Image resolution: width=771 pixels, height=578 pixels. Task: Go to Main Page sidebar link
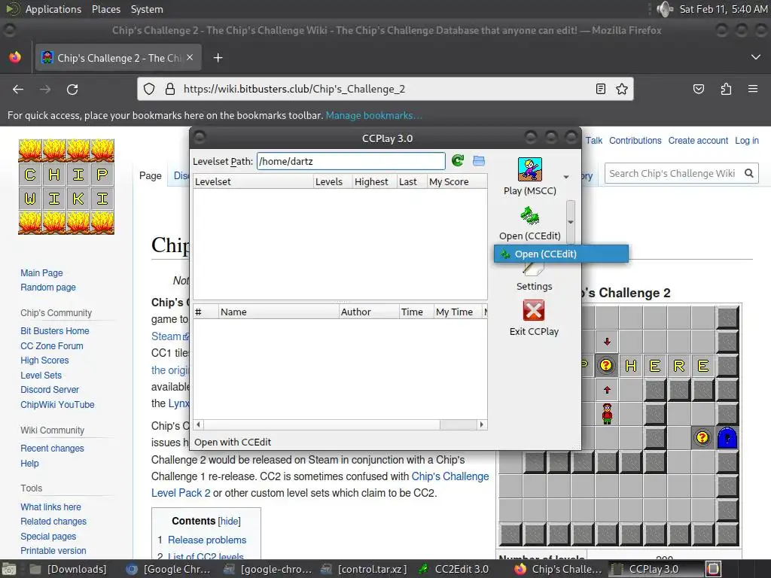42,272
